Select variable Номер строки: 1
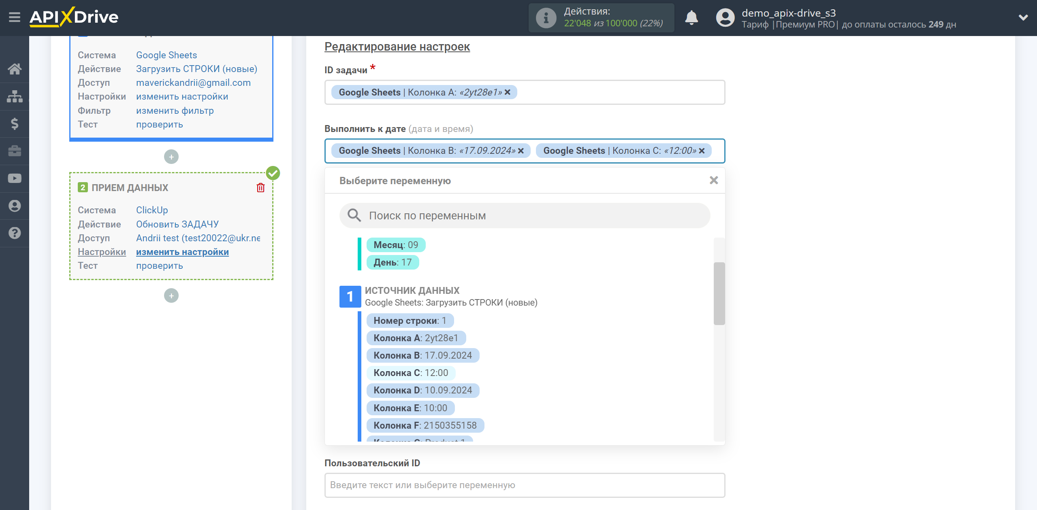1037x510 pixels. point(410,321)
